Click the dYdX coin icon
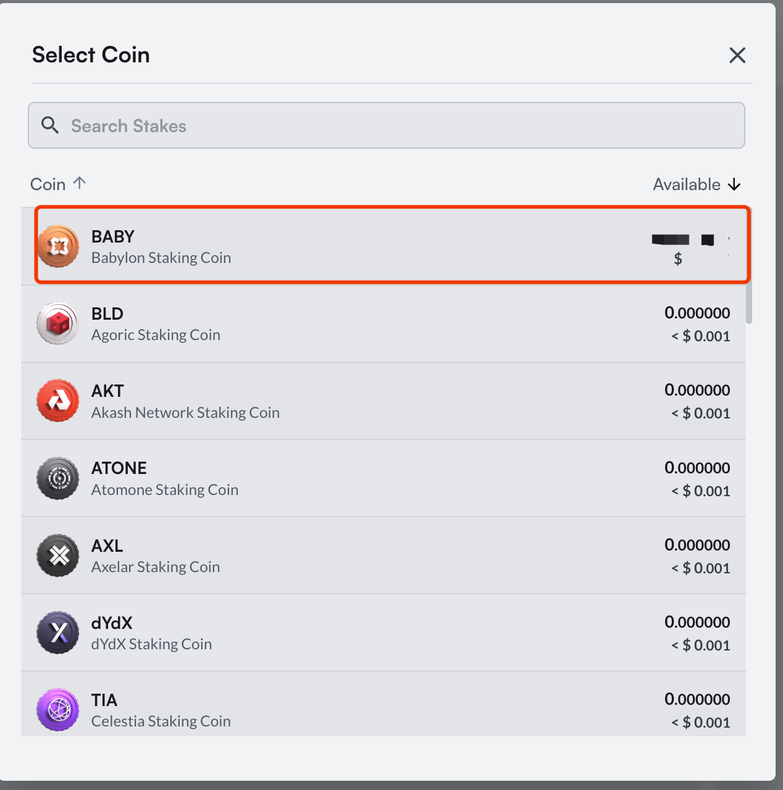 [57, 633]
